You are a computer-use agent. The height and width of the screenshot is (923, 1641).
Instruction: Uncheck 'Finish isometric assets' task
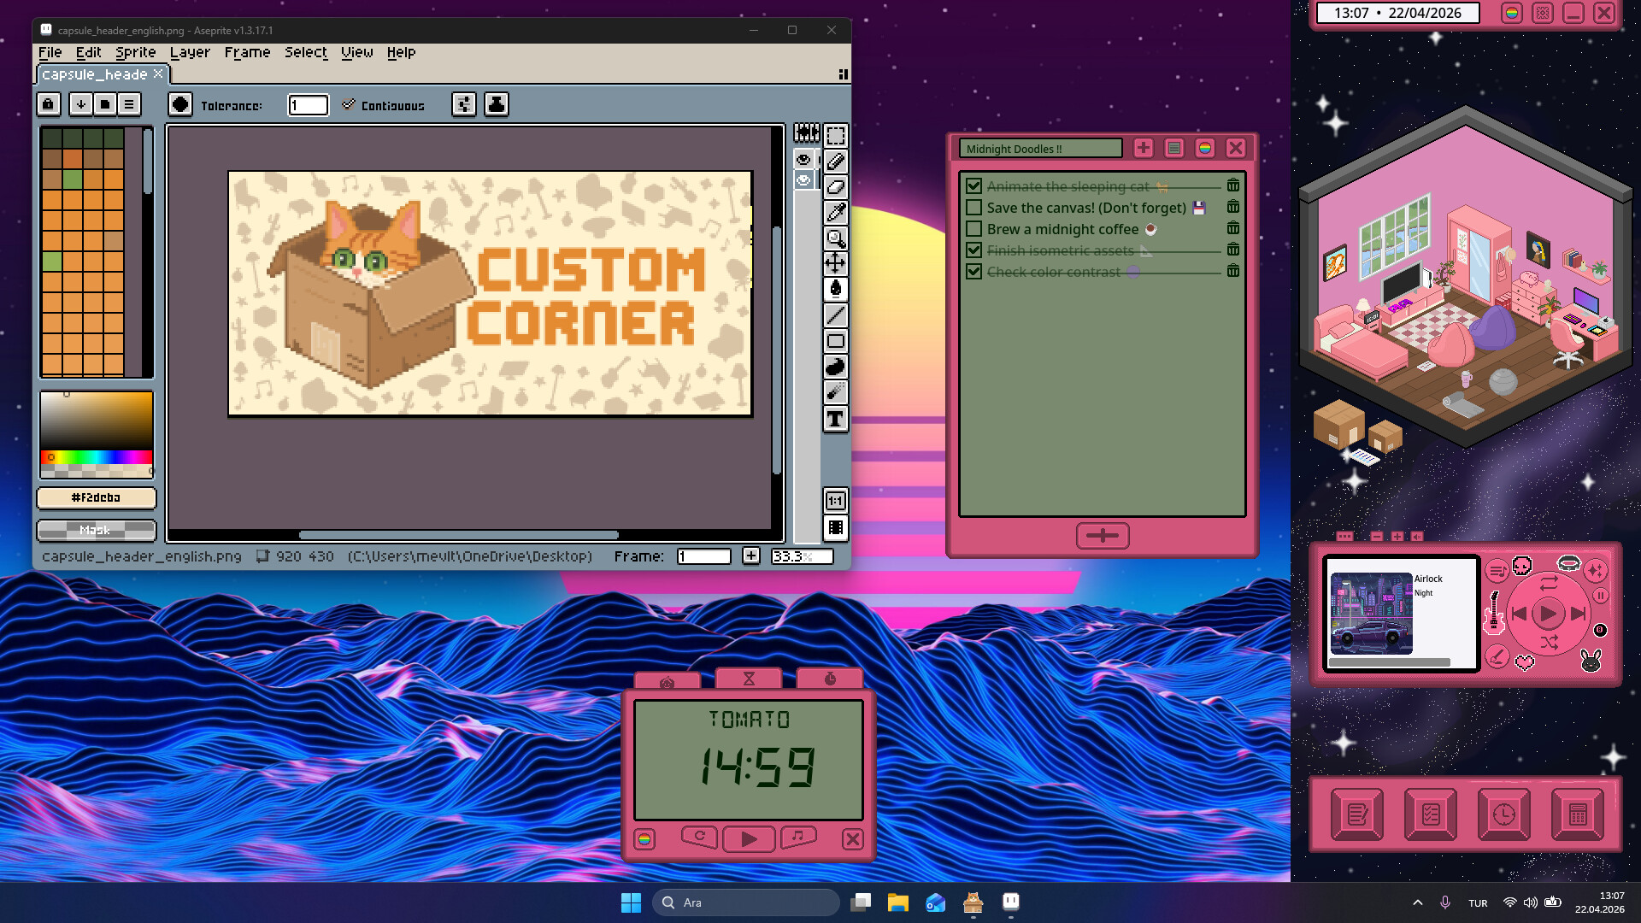tap(973, 250)
